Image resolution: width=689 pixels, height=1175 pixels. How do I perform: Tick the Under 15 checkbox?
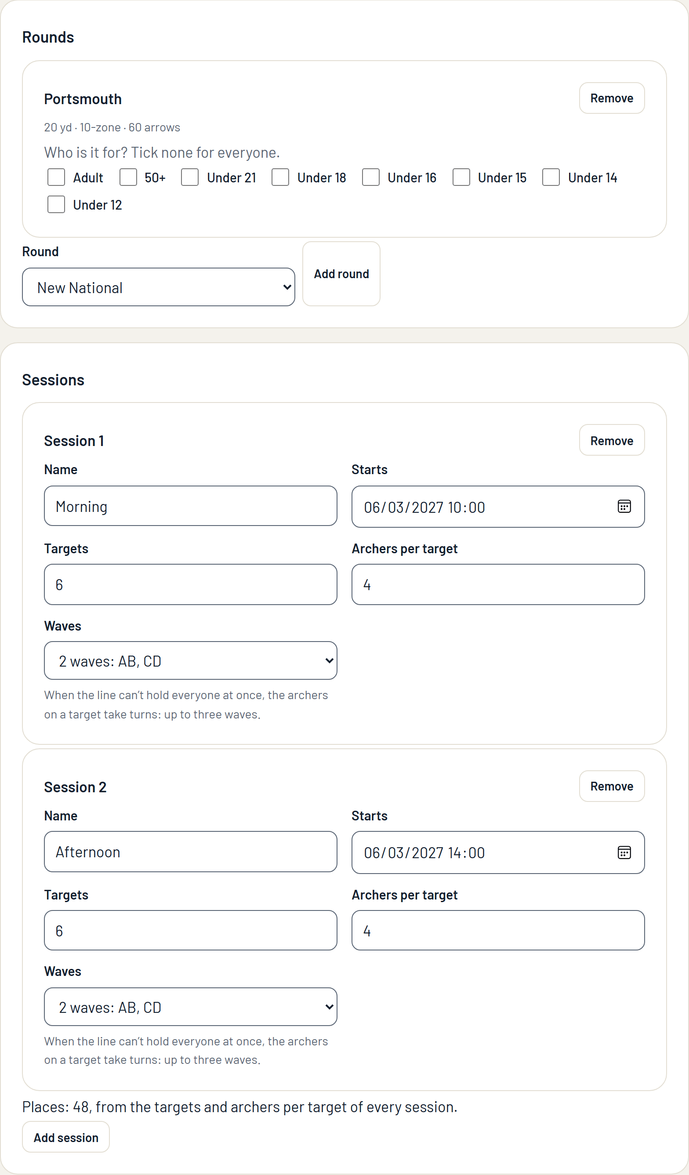click(x=461, y=177)
